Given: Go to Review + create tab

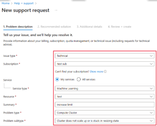Looking at the screenshot, I should (x=120, y=27).
